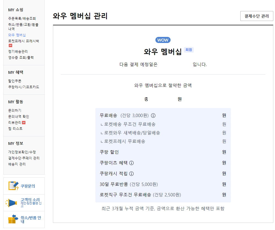
Task: Click MY 정보 section heading
Action: pyautogui.click(x=16, y=144)
